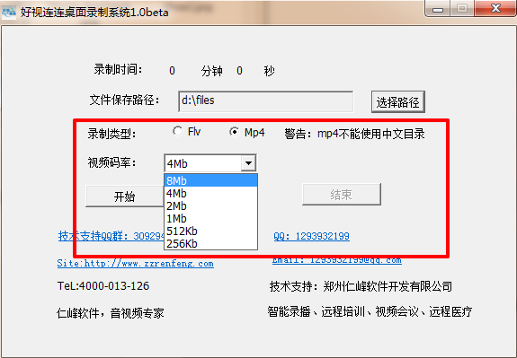Choose 1Mb from the bitrate list
Viewport: 517px width, 358px height.
(210, 219)
